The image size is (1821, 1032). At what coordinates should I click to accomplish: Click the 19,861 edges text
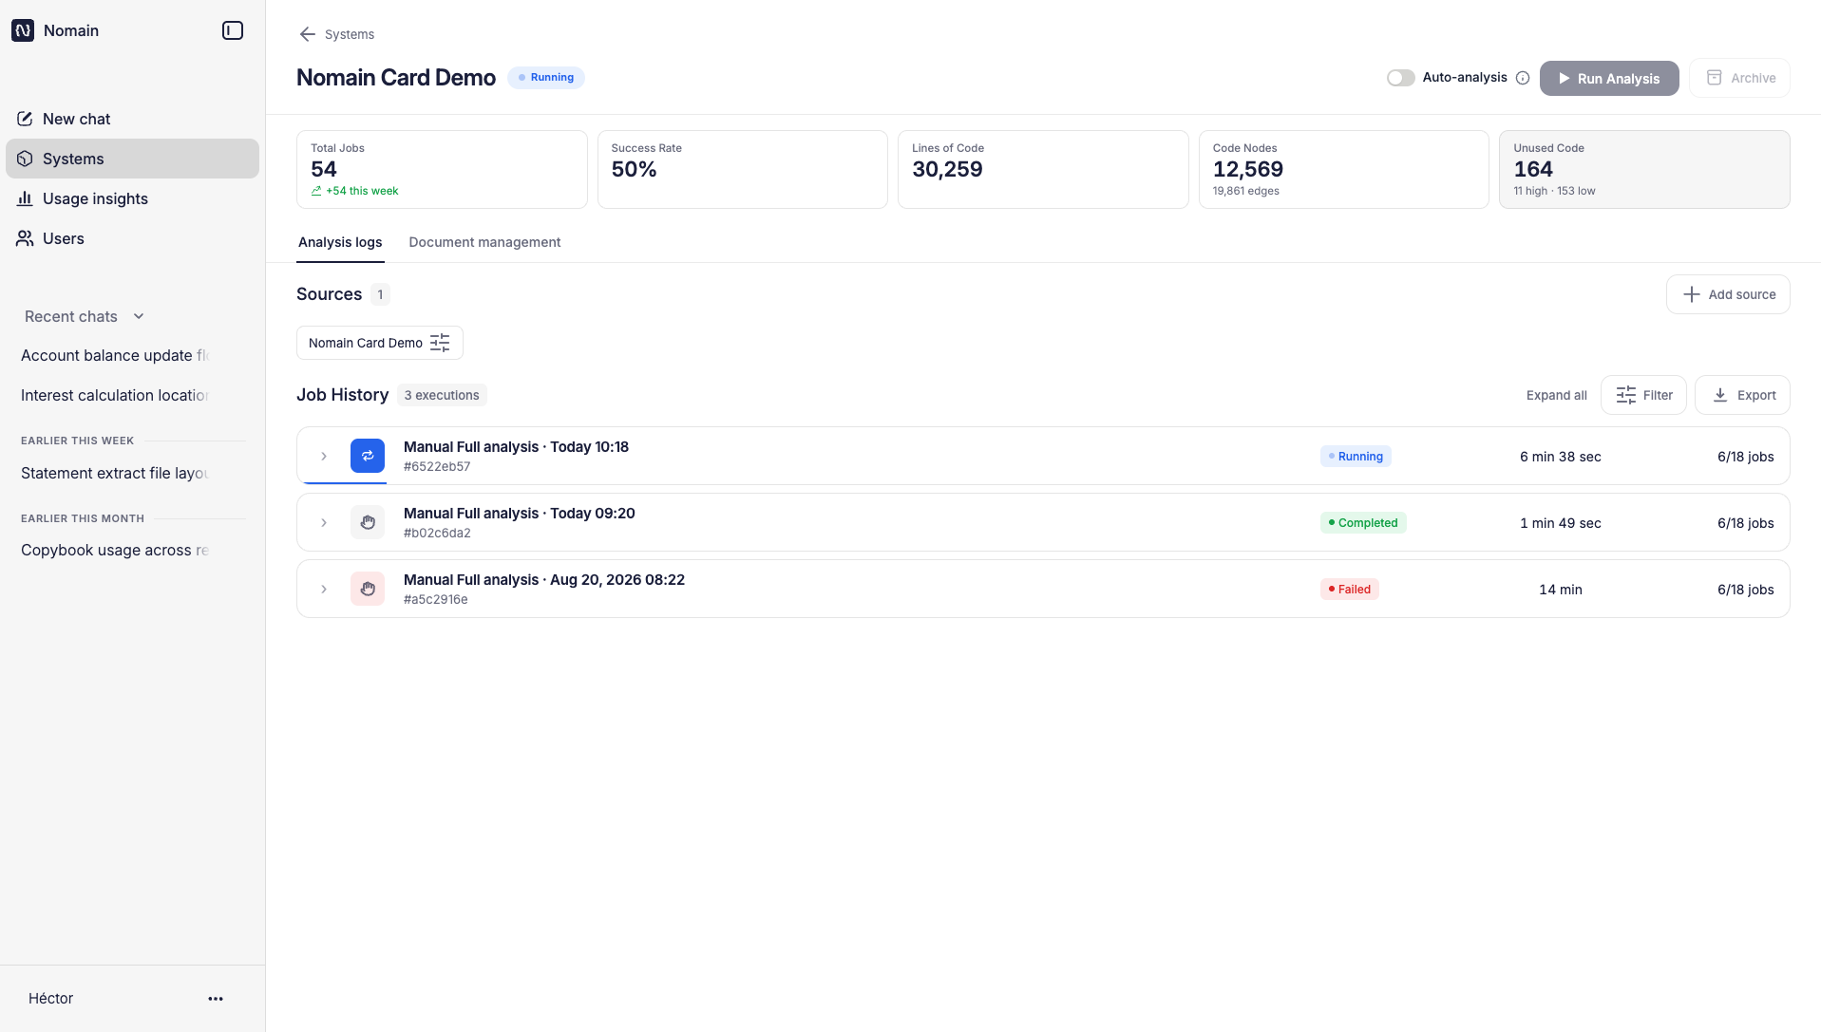click(x=1245, y=191)
